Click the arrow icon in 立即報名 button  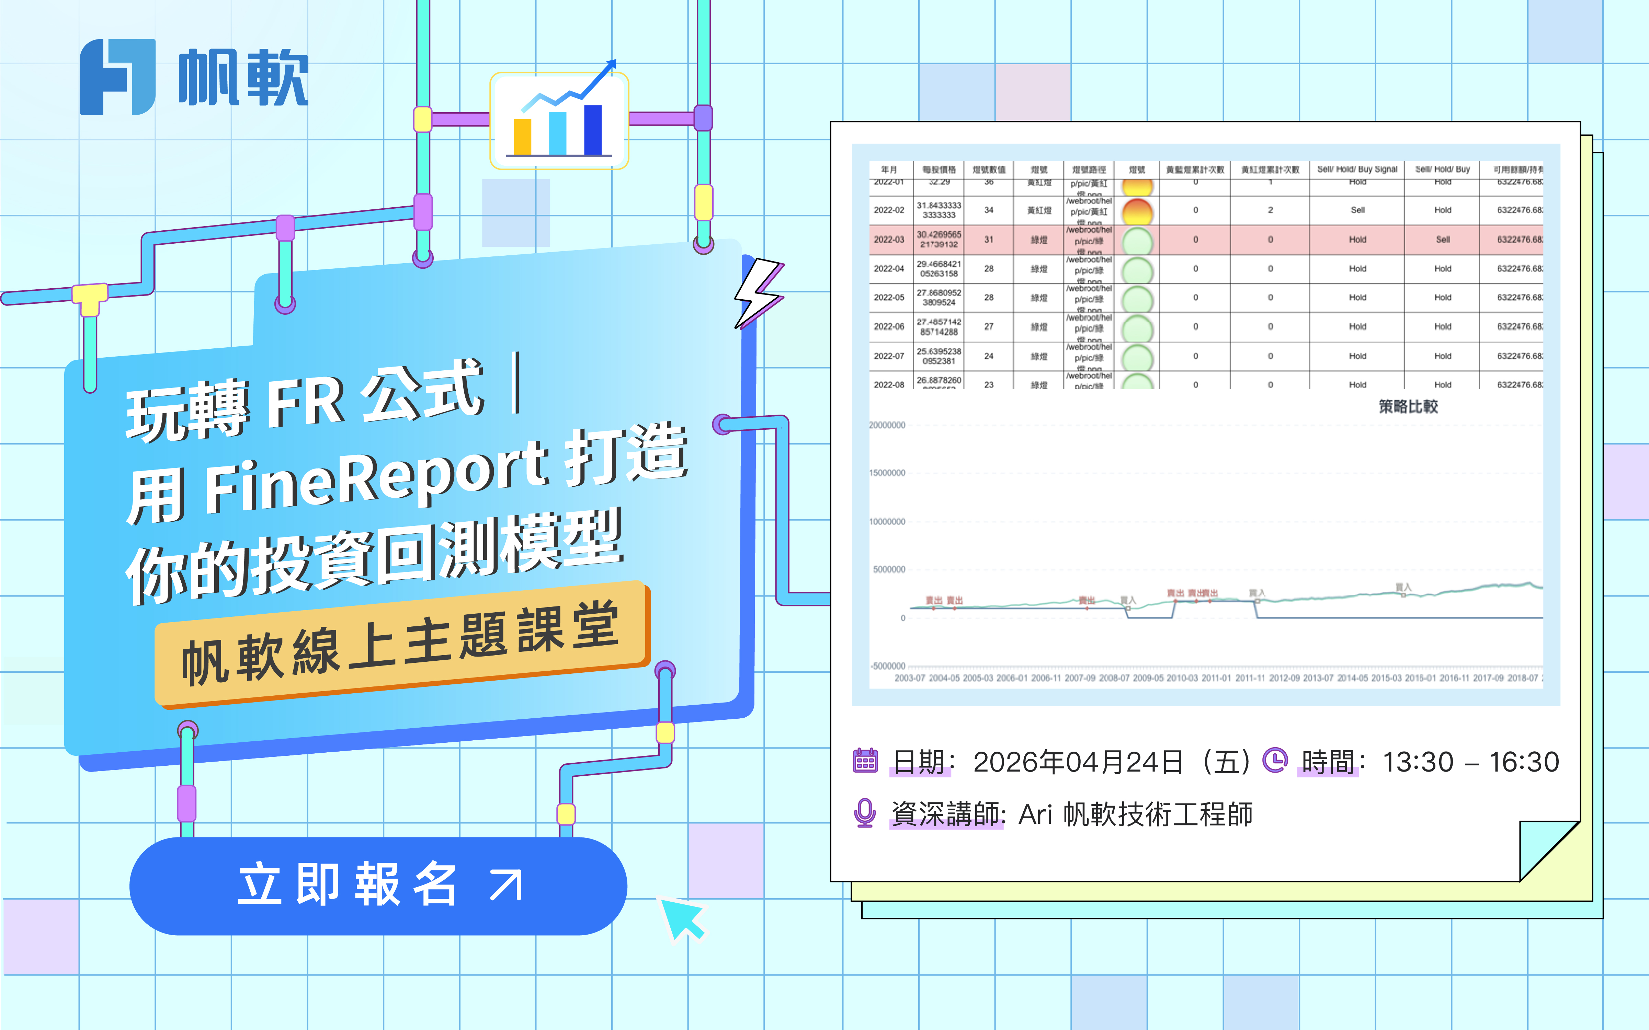[x=505, y=885]
